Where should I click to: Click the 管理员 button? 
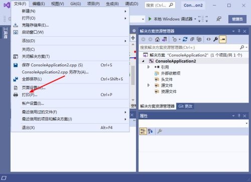click(x=237, y=19)
